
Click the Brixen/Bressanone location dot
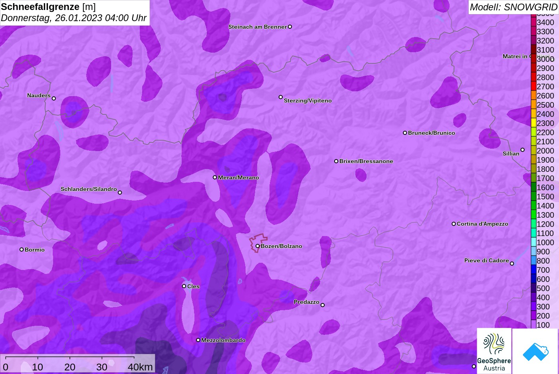point(336,161)
